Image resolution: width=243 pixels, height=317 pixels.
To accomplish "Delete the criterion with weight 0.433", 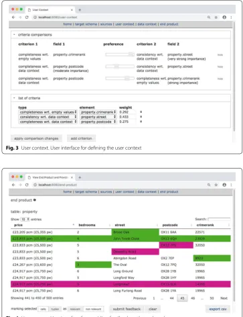I will point(141,117).
